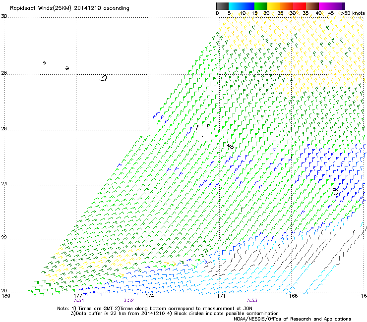
Task: Click the note line 'Times are GMT'
Action: 155,309
